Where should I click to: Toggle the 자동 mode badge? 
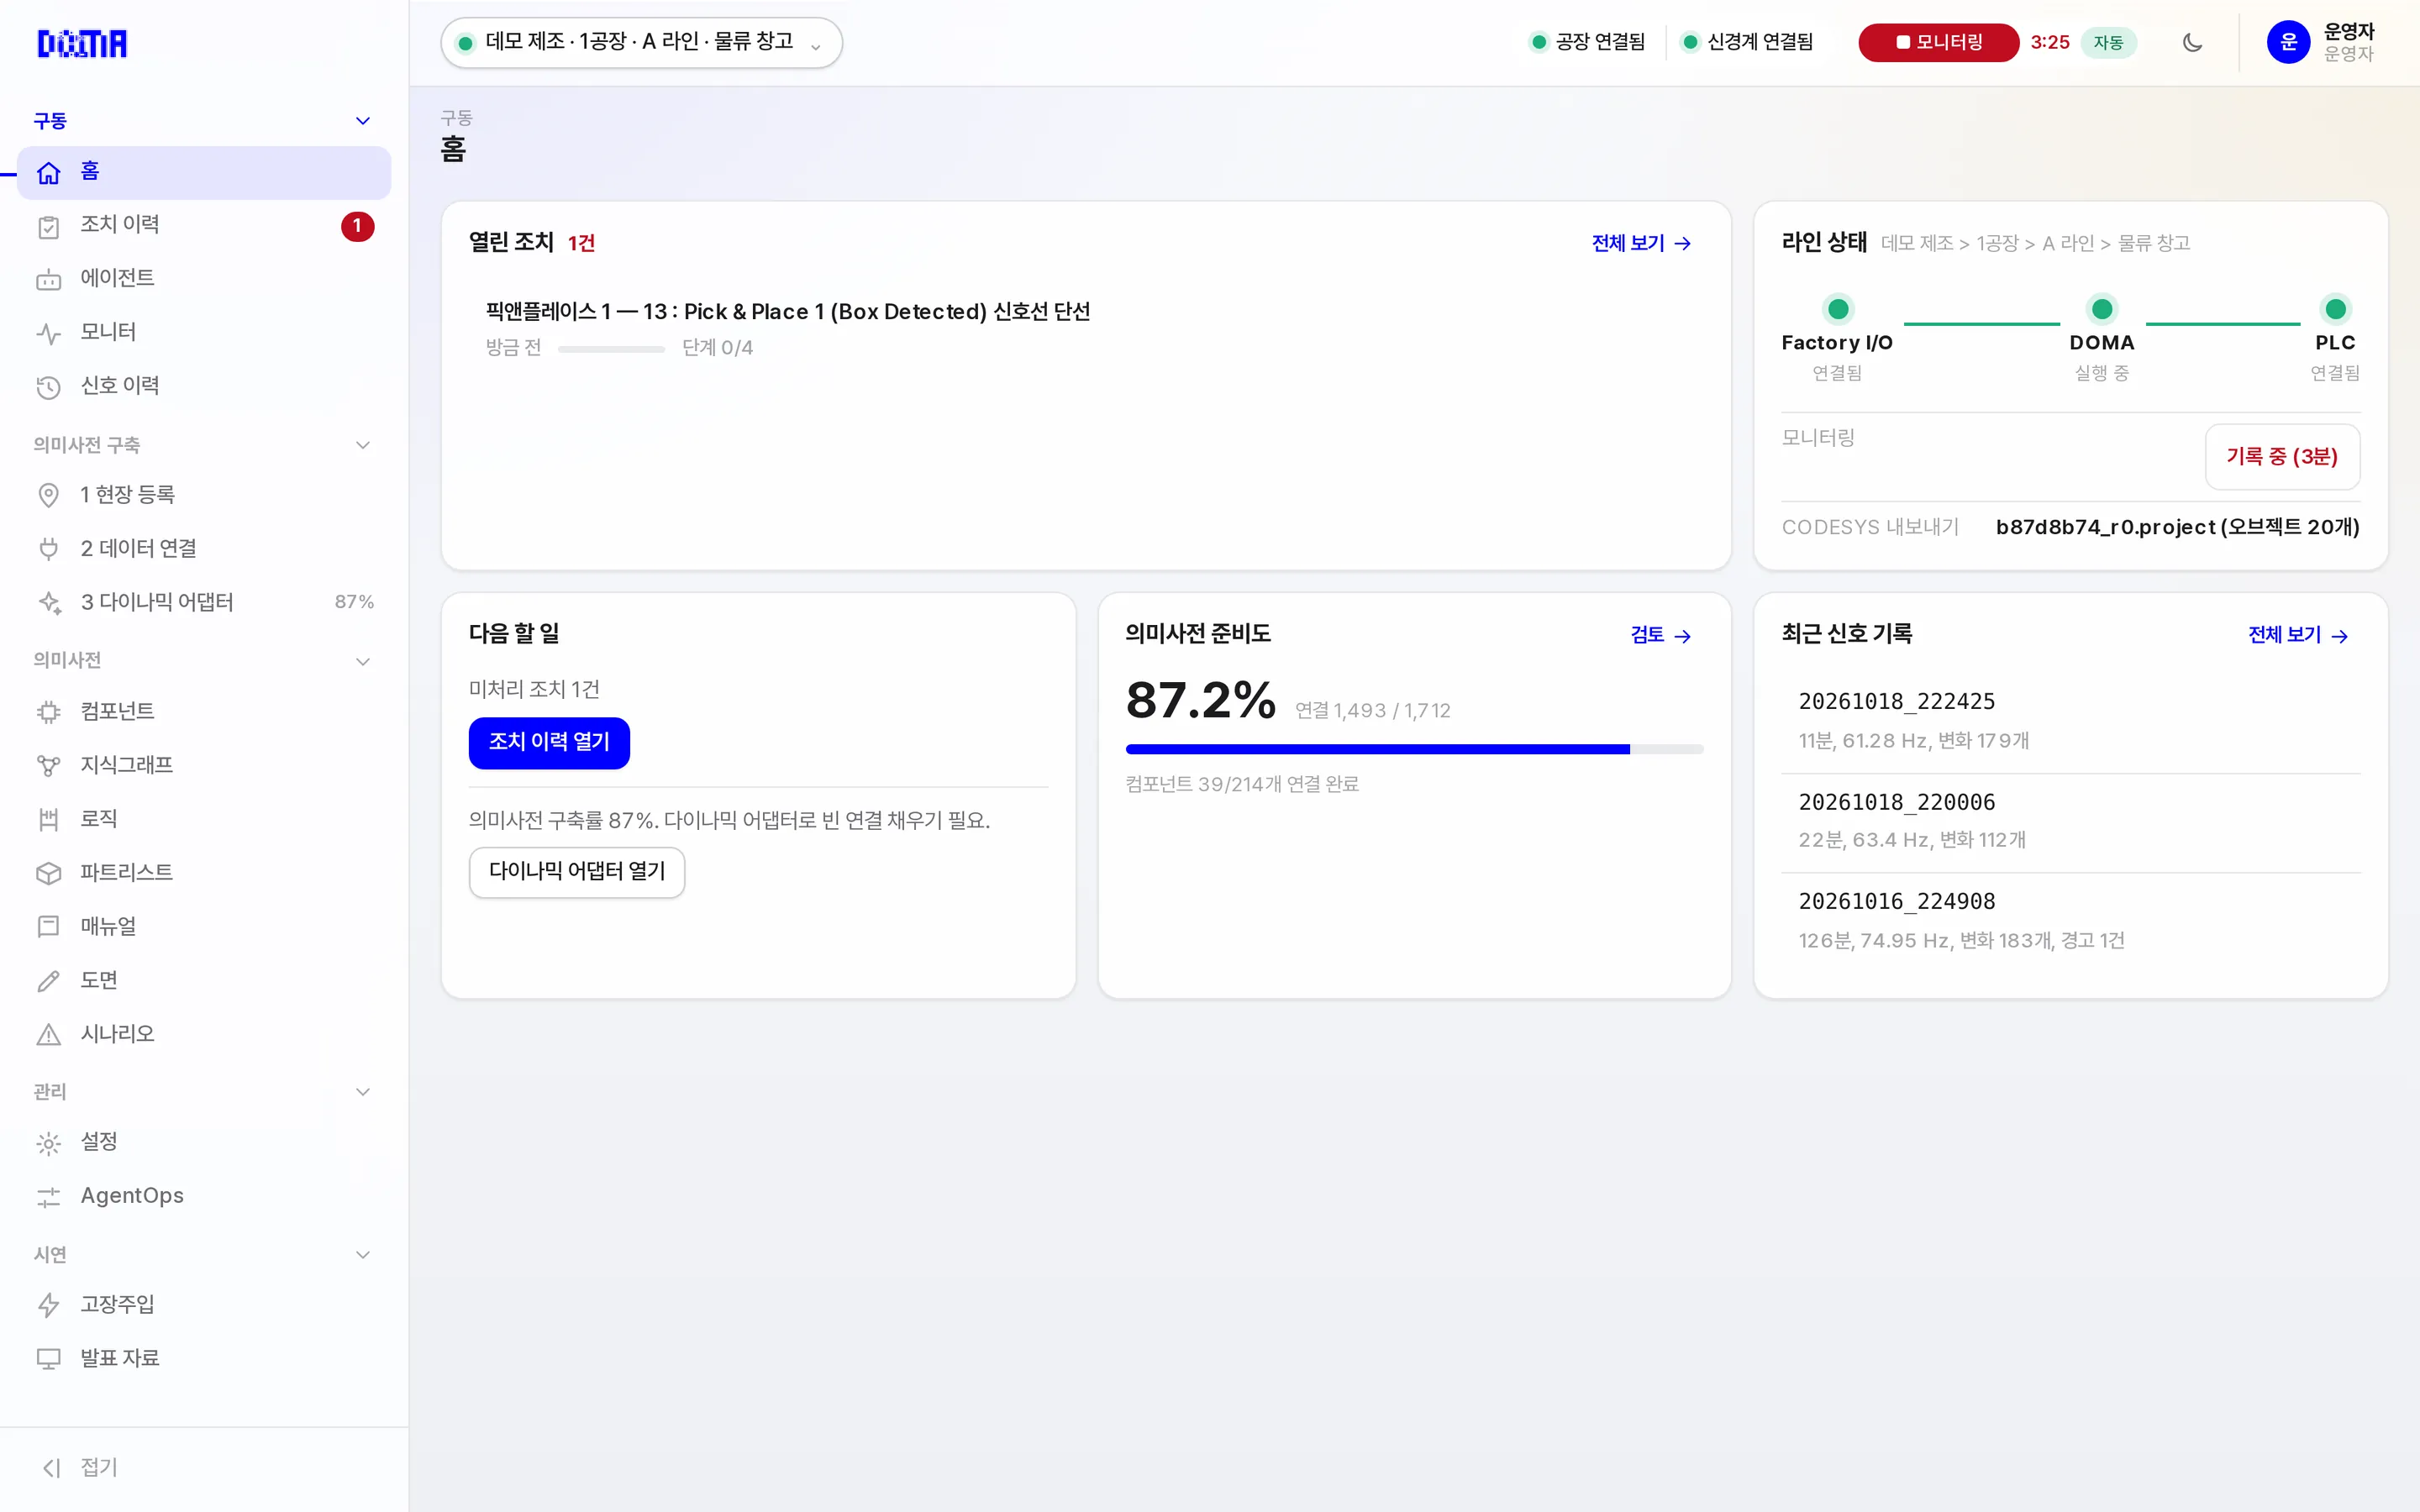[2108, 42]
